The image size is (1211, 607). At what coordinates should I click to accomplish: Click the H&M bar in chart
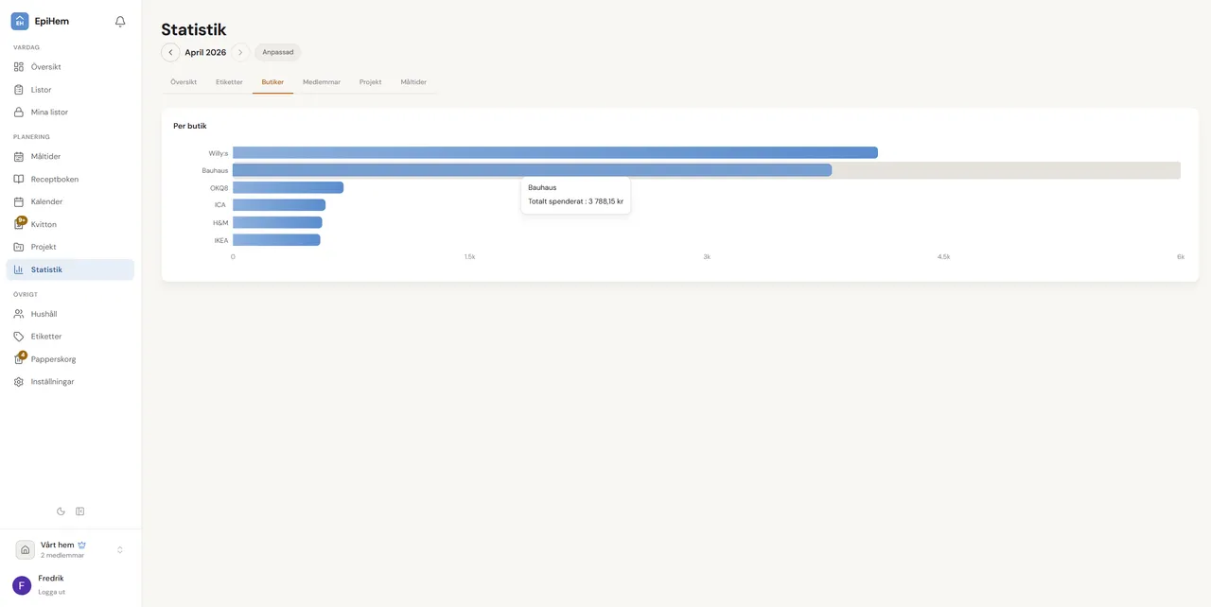click(x=277, y=223)
